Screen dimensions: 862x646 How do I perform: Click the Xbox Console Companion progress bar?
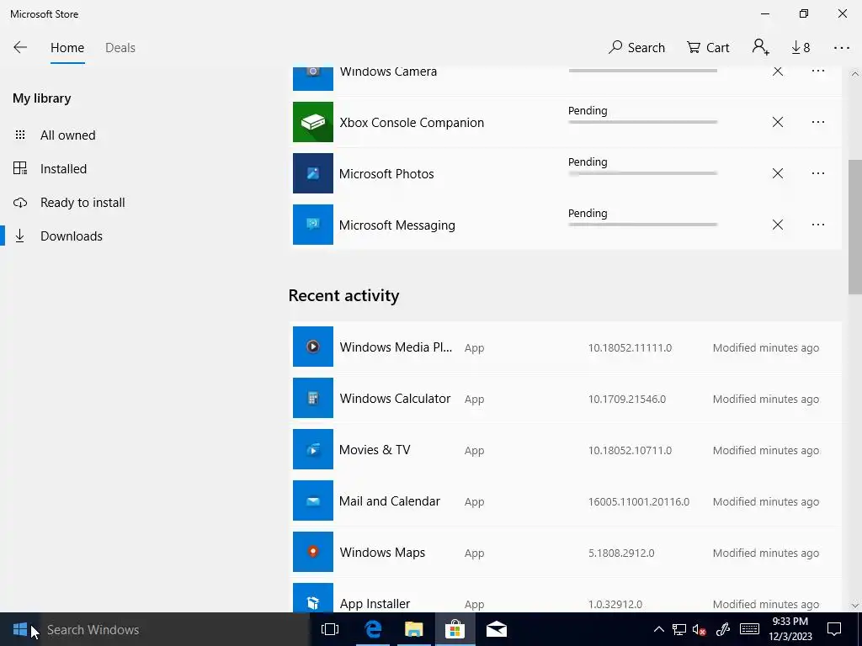642,122
